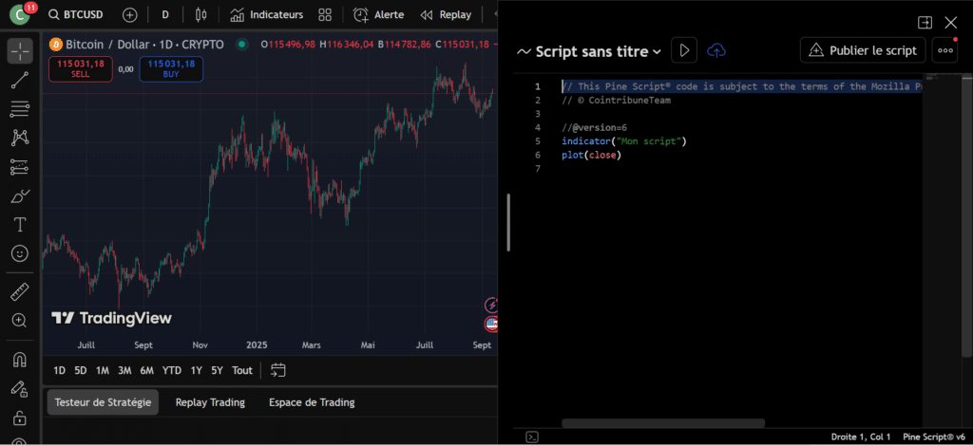Open the emoji icons tool
The height and width of the screenshot is (446, 973).
(20, 253)
